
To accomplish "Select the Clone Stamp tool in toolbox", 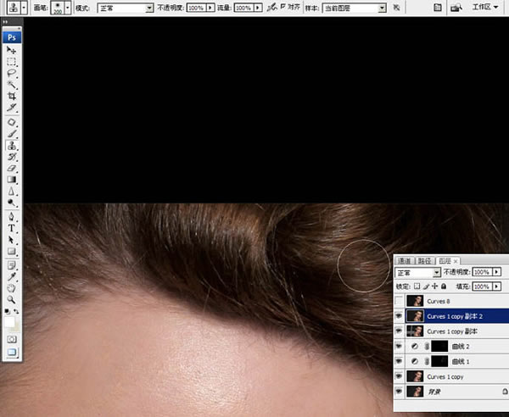I will pos(11,146).
